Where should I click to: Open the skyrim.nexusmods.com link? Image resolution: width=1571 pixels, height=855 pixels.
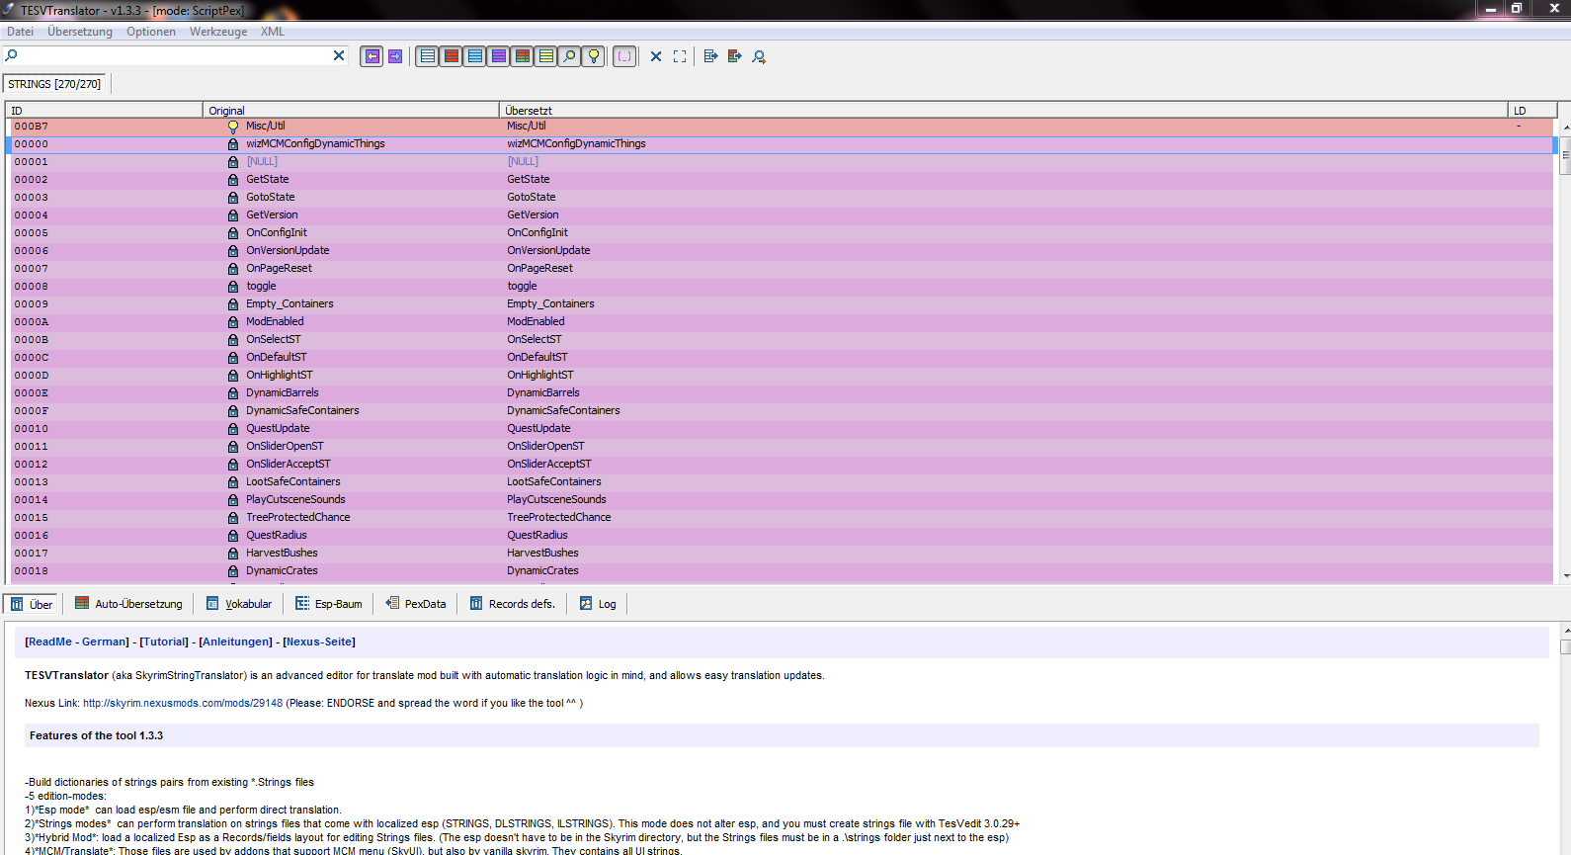pos(183,704)
